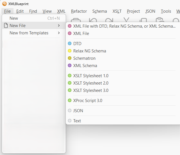180x155 pixels.
Task: Click the Cut scissors toolbar icon
Action: click(x=127, y=20)
